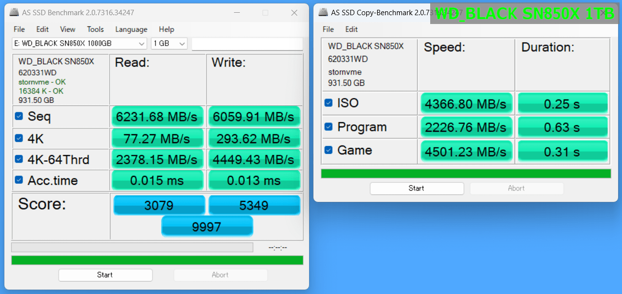Click the stornvme - OK driver status

tap(42, 82)
